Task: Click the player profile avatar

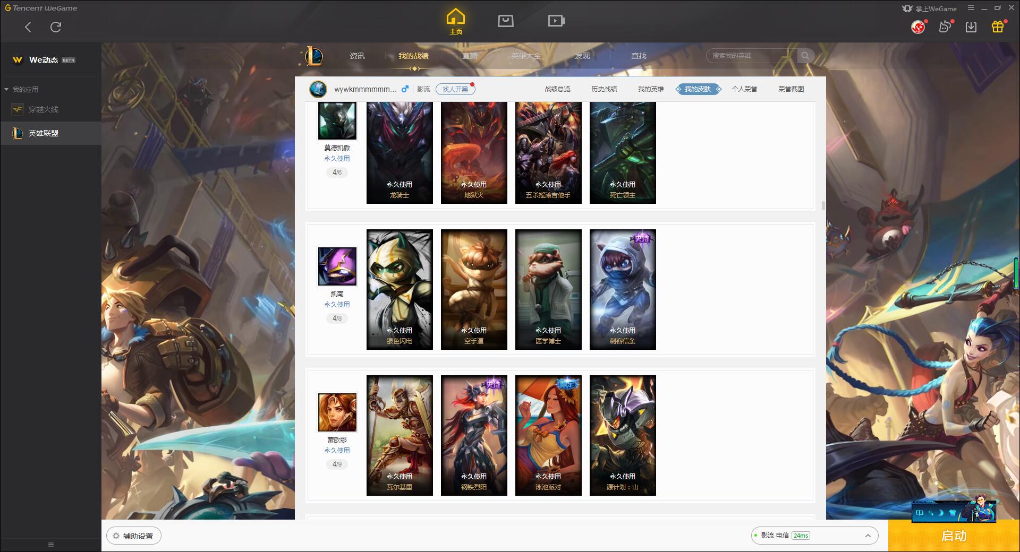Action: [318, 89]
